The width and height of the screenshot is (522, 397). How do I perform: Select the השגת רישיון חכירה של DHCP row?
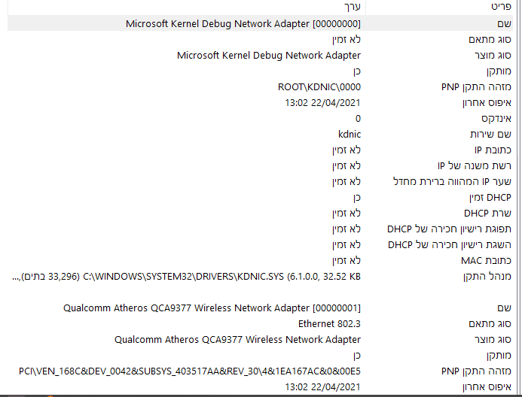tap(450, 244)
